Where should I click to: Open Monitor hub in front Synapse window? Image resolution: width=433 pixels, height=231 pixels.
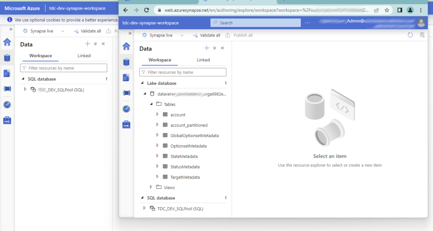(x=126, y=109)
